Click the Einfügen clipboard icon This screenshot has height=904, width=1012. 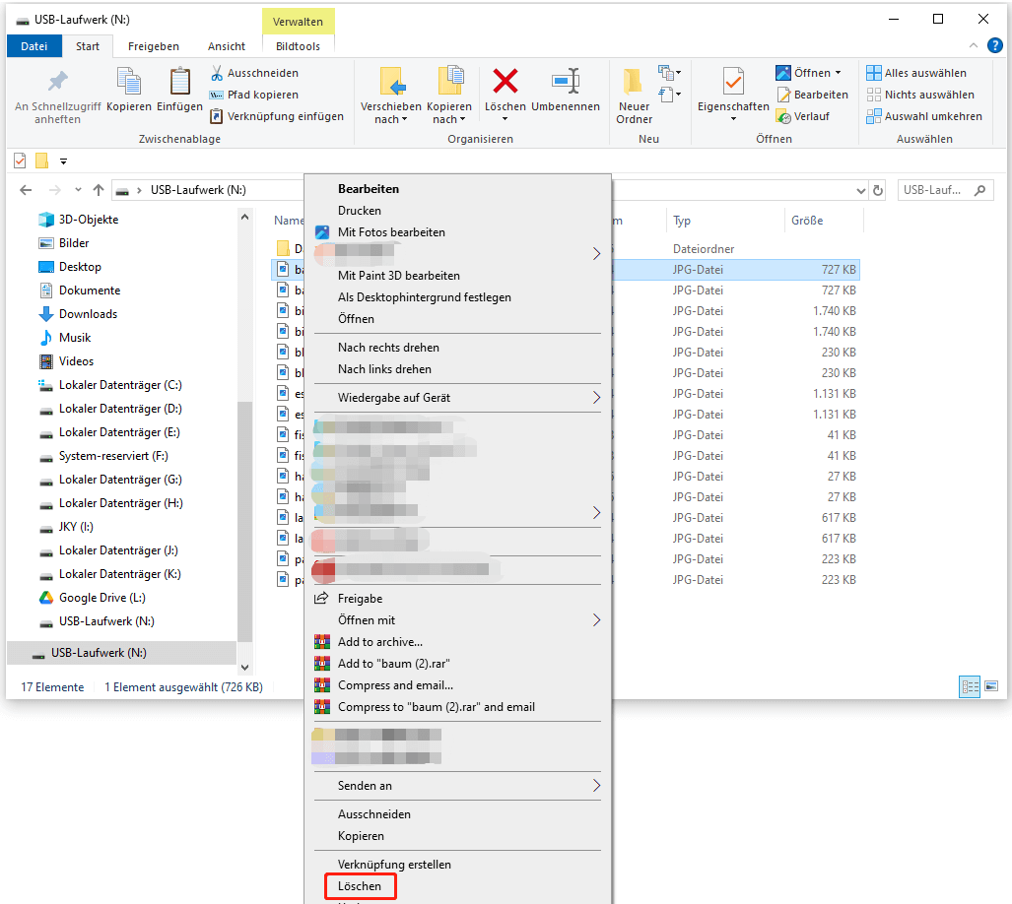click(x=179, y=82)
